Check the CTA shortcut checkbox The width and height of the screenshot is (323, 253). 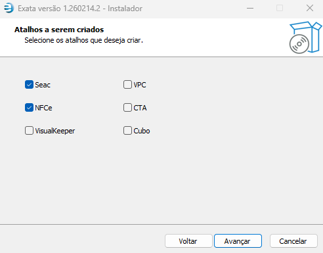tap(127, 108)
